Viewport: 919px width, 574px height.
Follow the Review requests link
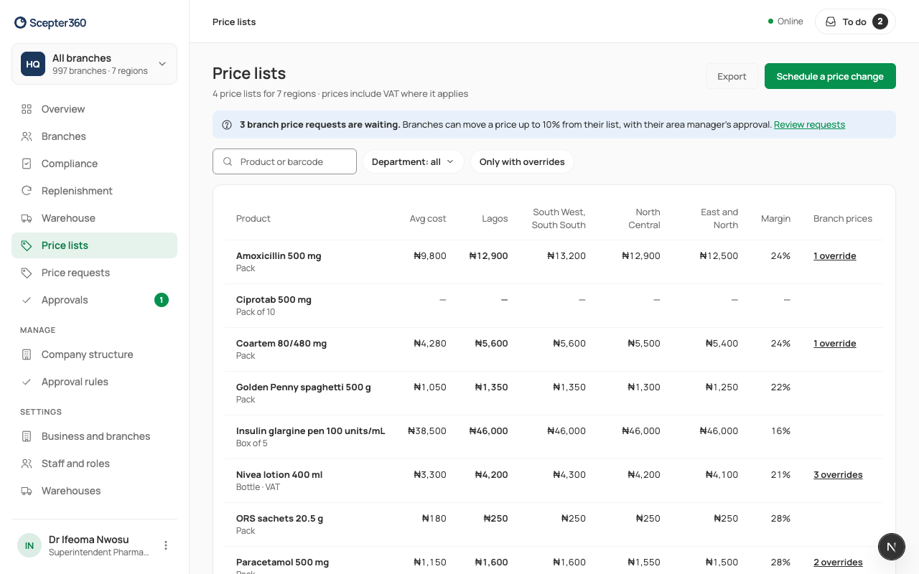pyautogui.click(x=809, y=125)
